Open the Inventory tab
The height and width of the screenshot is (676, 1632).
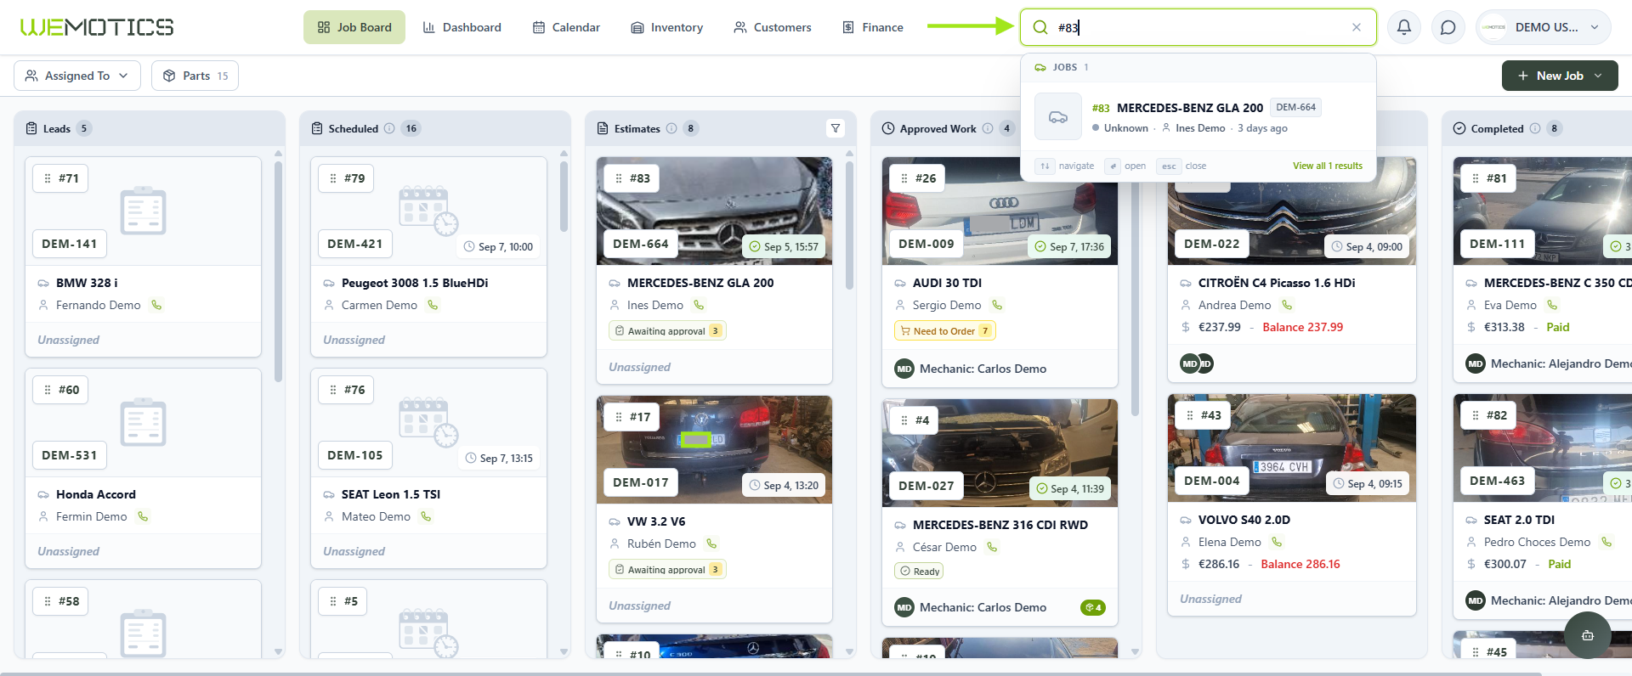[x=667, y=27]
